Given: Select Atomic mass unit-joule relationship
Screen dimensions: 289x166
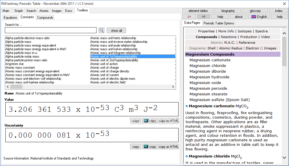Looking at the screenshot, I should pyautogui.click(x=113, y=45).
